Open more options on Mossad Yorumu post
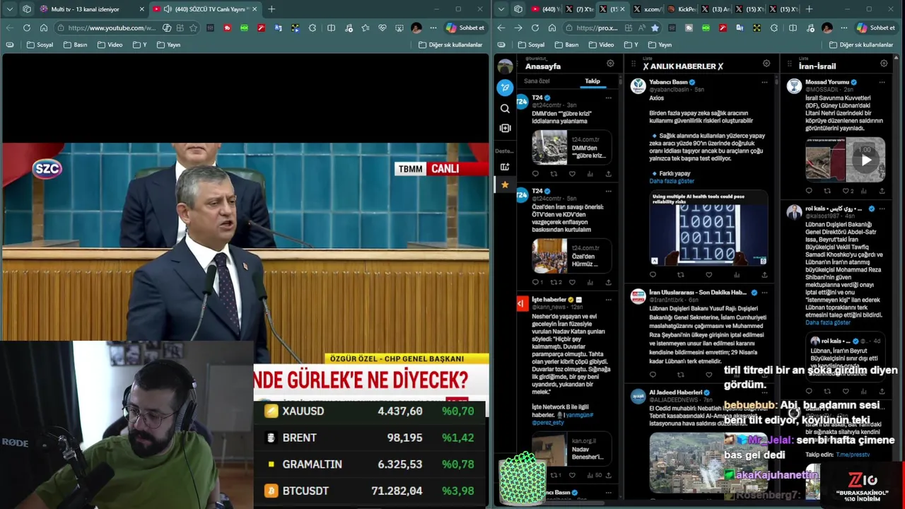 tap(882, 82)
